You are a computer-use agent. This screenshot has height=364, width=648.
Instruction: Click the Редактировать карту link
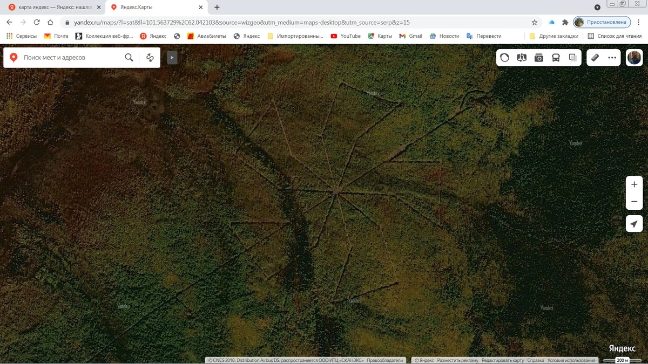(x=503, y=360)
